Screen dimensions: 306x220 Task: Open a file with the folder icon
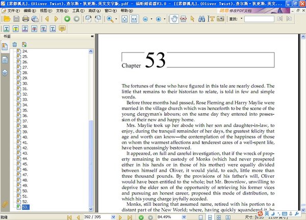coord(7,19)
